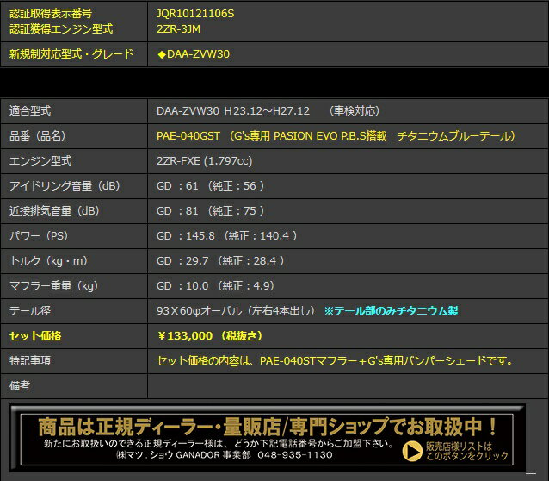Click the engine model 2ZR-3JM value
The image size is (549, 481).
(179, 28)
